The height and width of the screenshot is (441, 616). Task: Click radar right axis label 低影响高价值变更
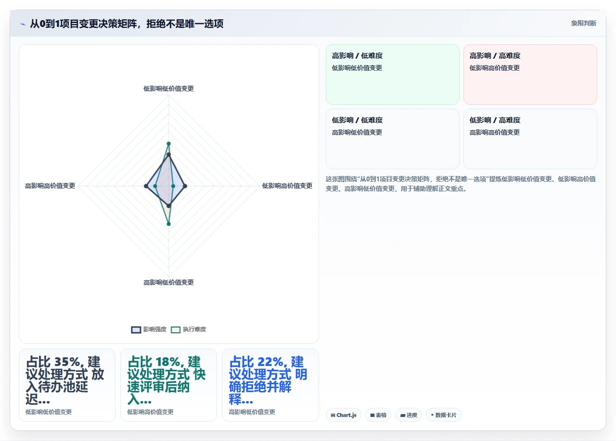[x=287, y=186]
